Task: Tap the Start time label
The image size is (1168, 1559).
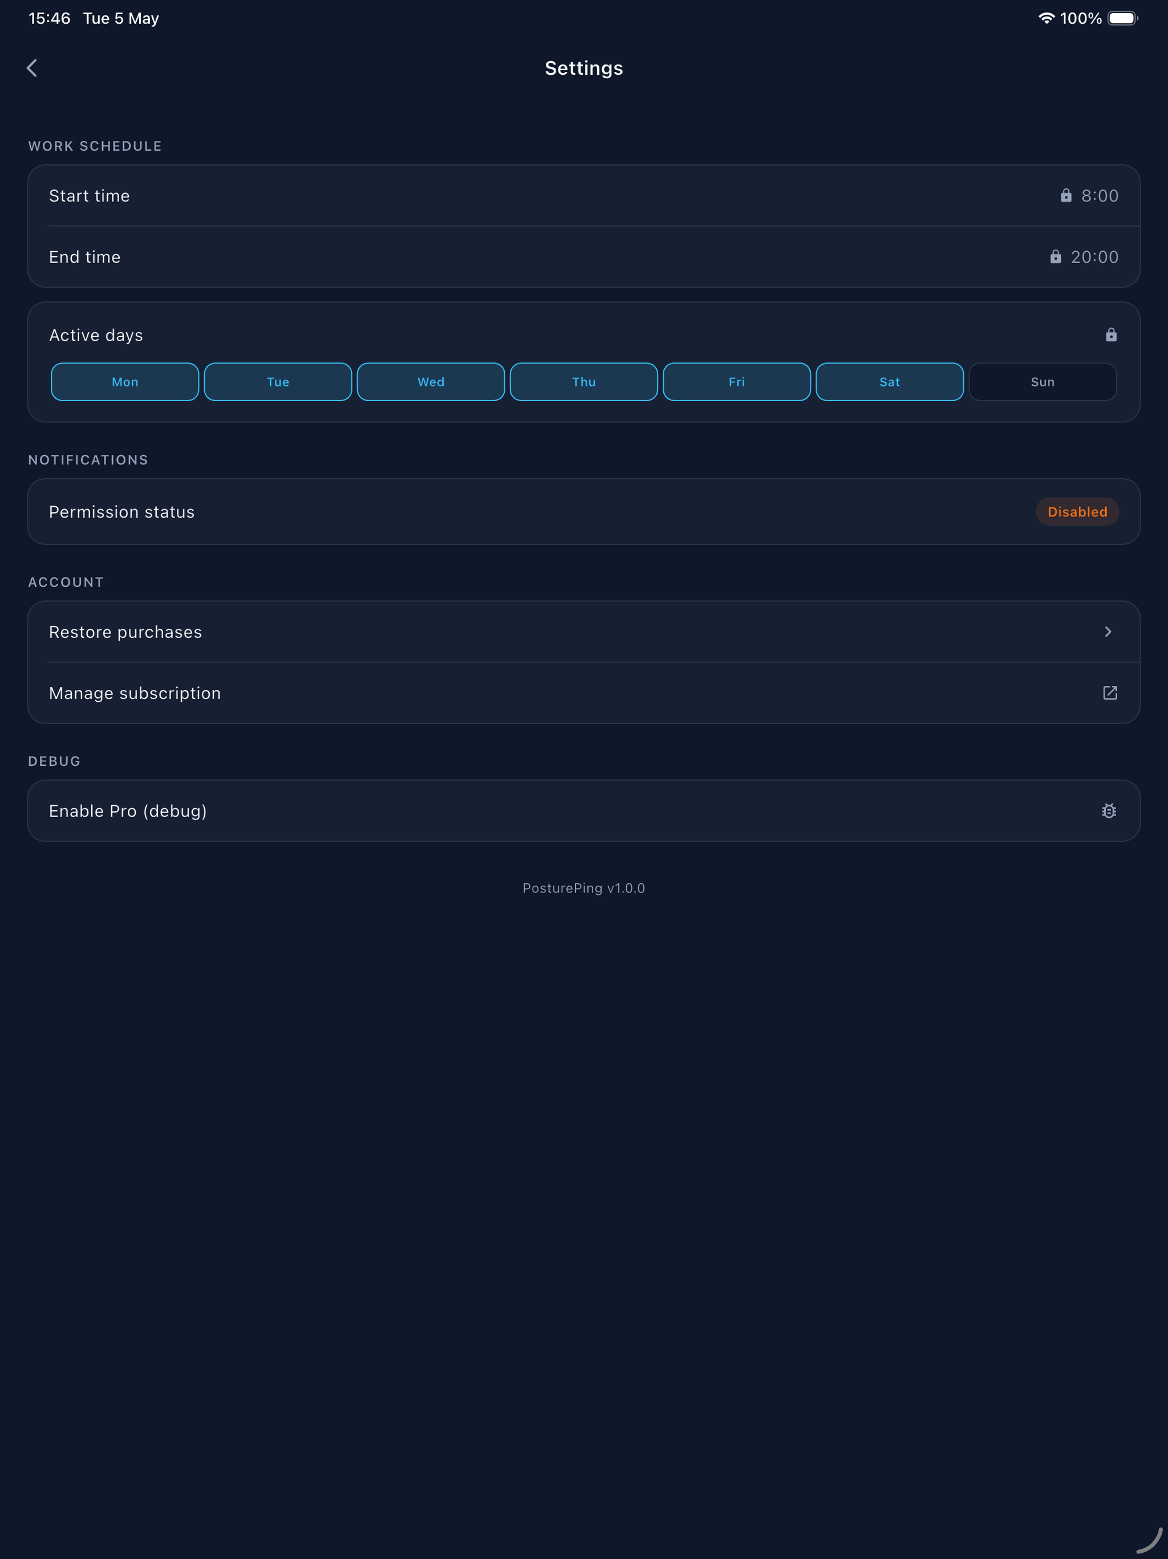Action: [x=90, y=196]
